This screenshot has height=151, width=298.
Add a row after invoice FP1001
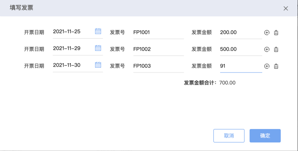(267, 33)
